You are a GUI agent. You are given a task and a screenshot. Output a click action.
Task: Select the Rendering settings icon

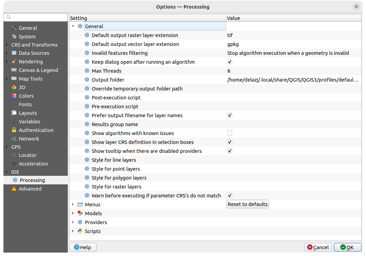[x=14, y=61]
